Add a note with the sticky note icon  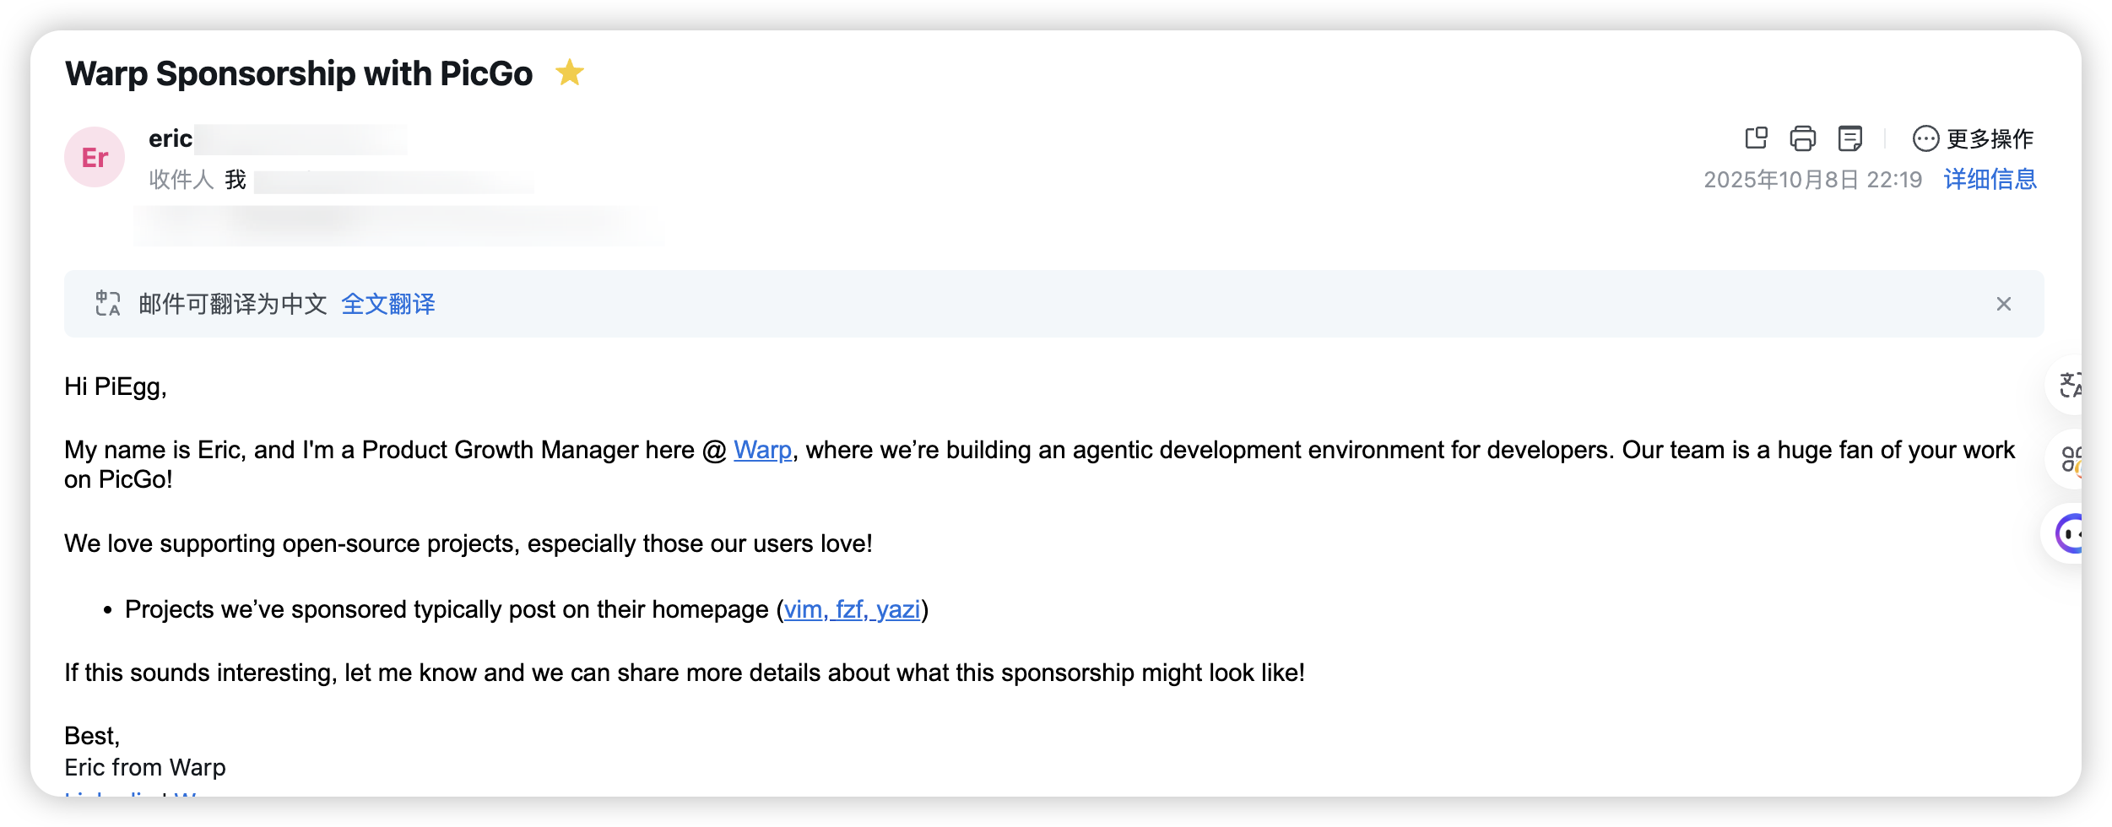click(1849, 138)
